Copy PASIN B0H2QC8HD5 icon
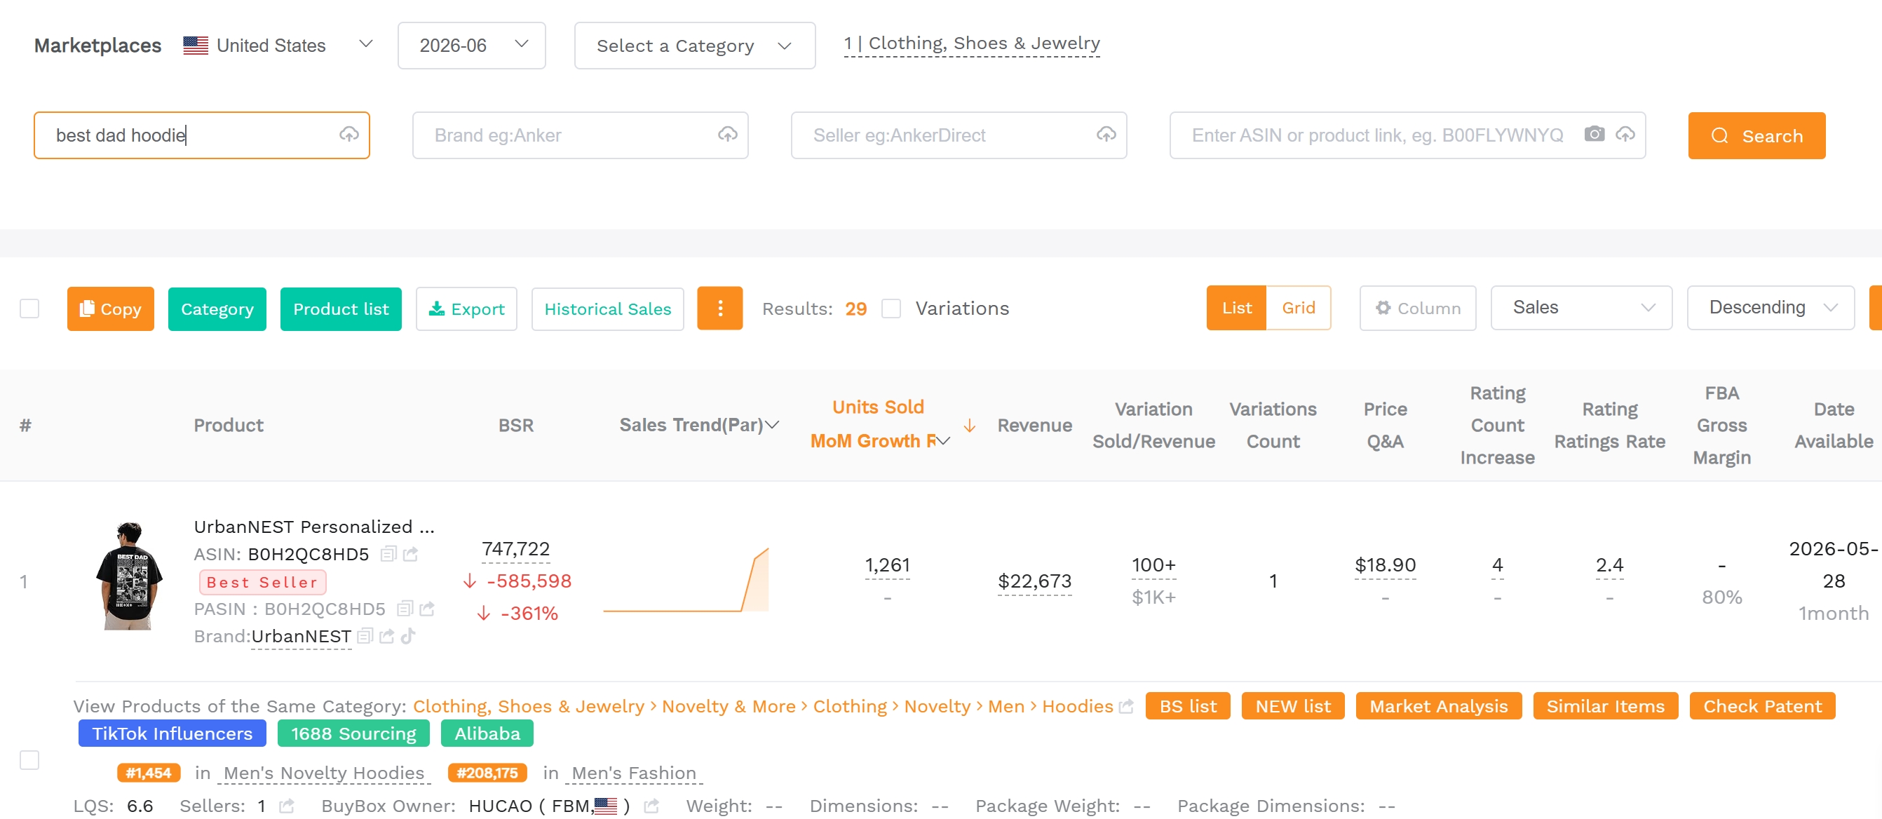The image size is (1882, 819). (x=405, y=609)
